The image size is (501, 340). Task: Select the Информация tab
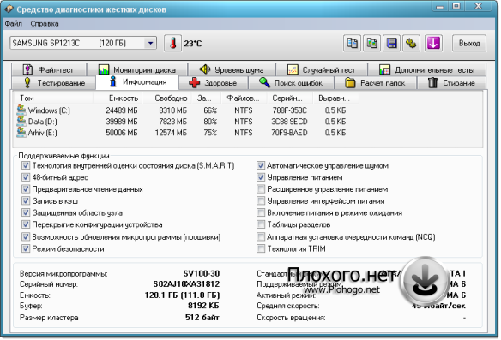(x=137, y=82)
